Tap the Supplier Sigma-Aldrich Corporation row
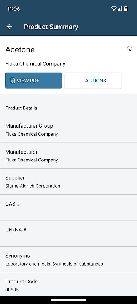 pos(68,182)
